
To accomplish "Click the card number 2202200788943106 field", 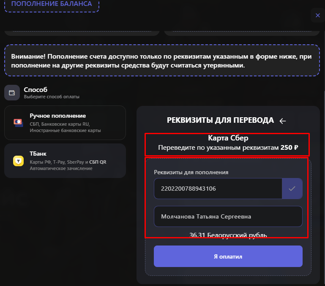I will pos(218,189).
